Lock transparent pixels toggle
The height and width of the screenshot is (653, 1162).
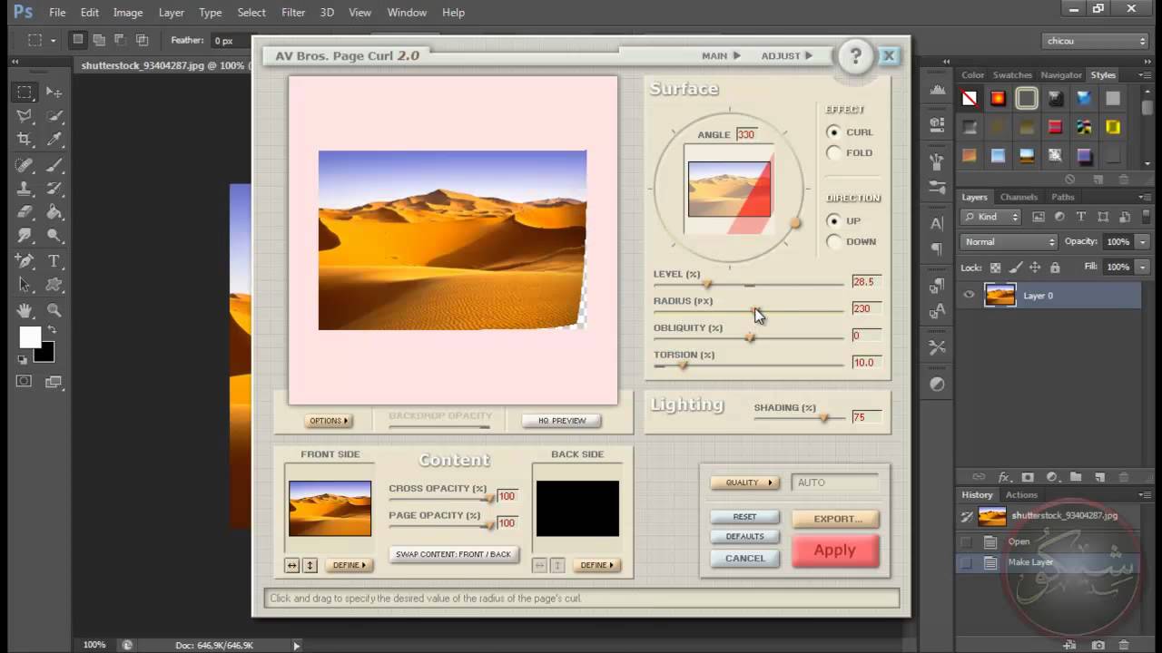pos(995,268)
